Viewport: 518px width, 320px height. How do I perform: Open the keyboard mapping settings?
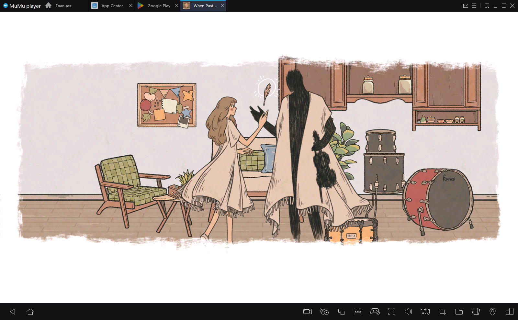(x=358, y=312)
